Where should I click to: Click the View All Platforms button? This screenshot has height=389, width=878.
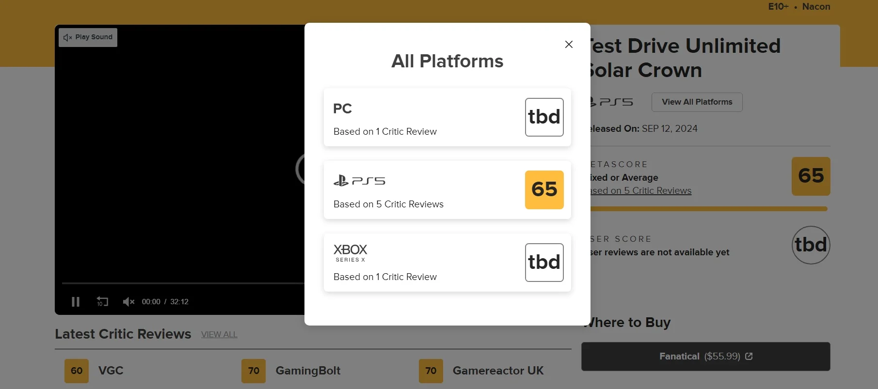tap(697, 102)
